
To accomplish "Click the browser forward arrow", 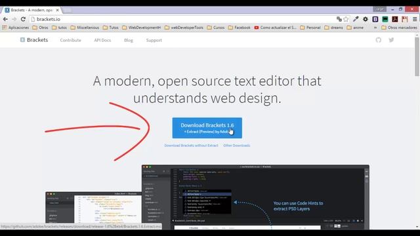I will (14, 19).
